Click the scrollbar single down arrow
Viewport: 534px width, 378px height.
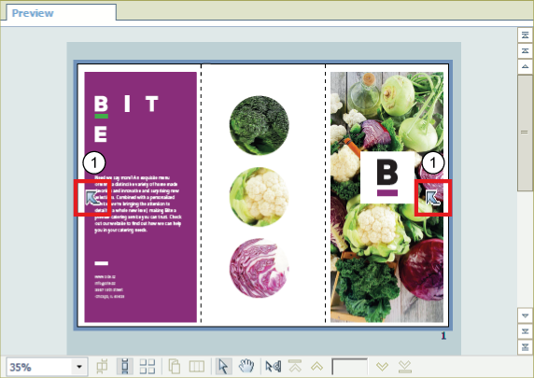pos(525,315)
